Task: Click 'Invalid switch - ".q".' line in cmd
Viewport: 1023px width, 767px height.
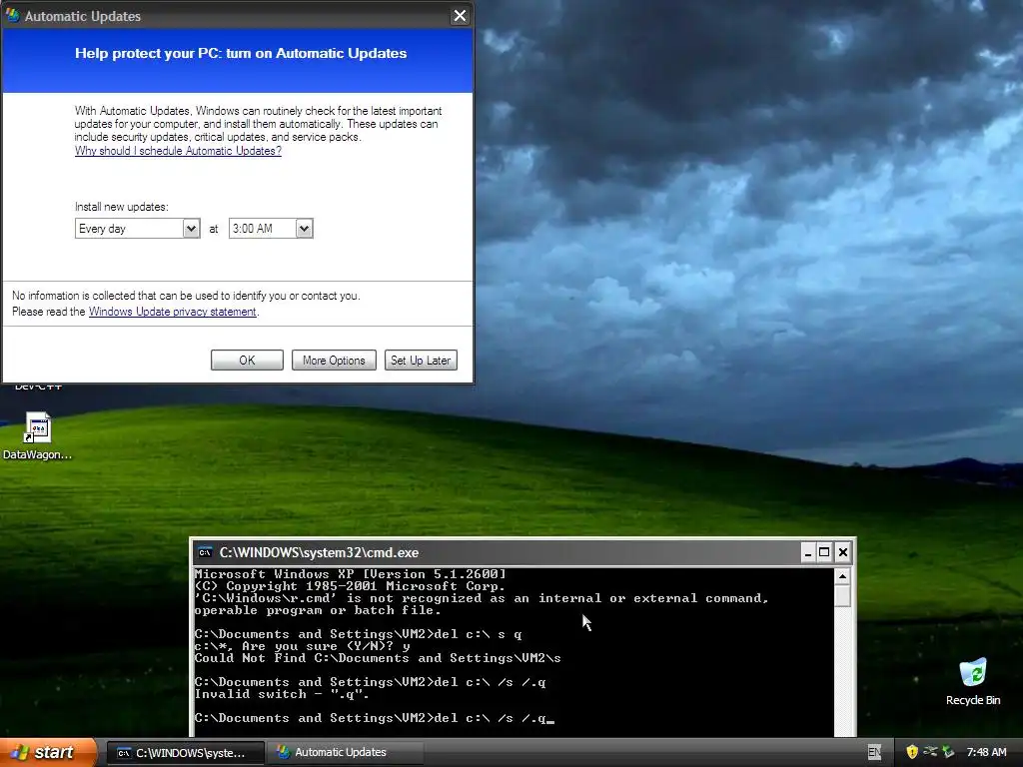Action: (x=282, y=694)
